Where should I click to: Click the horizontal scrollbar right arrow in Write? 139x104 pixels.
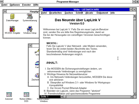(132, 97)
